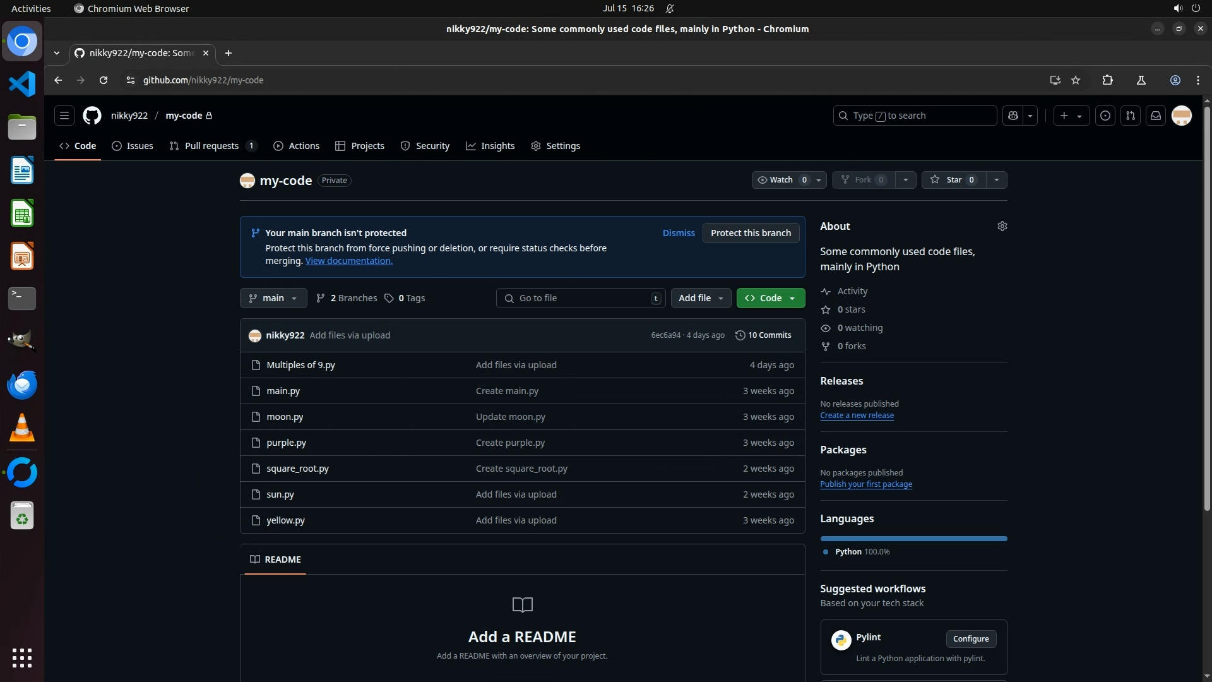Toggle system notifications bell in top bar
This screenshot has height=682, width=1212.
(670, 8)
